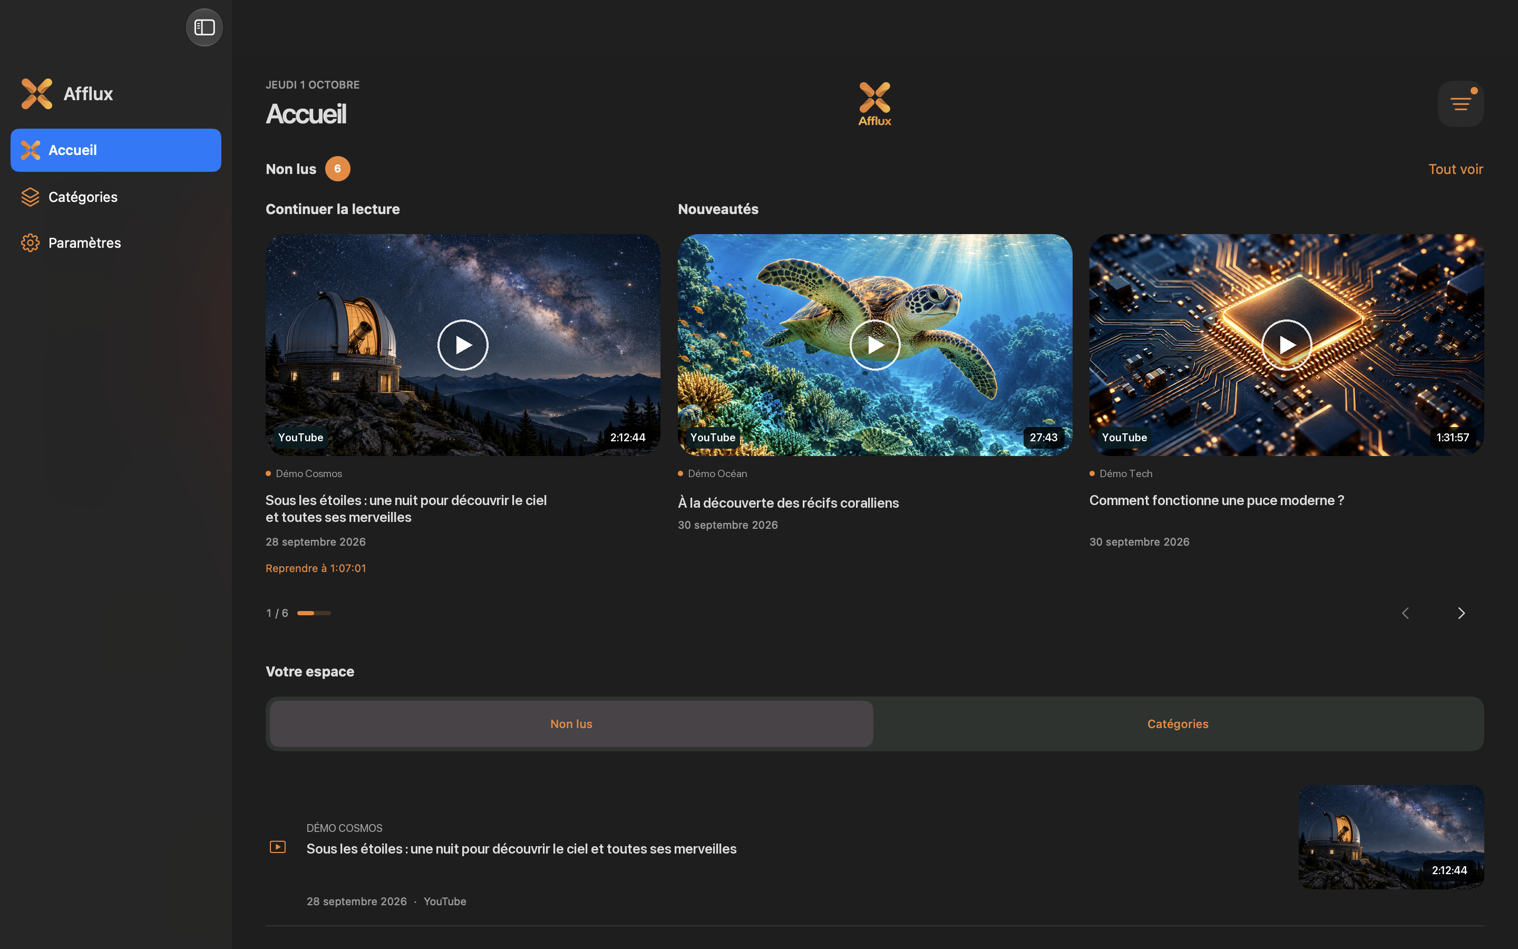Select the Catégories segment tab
The width and height of the screenshot is (1518, 949).
click(x=1178, y=724)
